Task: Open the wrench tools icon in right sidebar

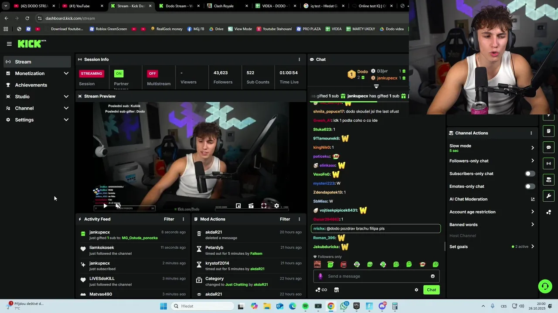Action: pos(548,196)
